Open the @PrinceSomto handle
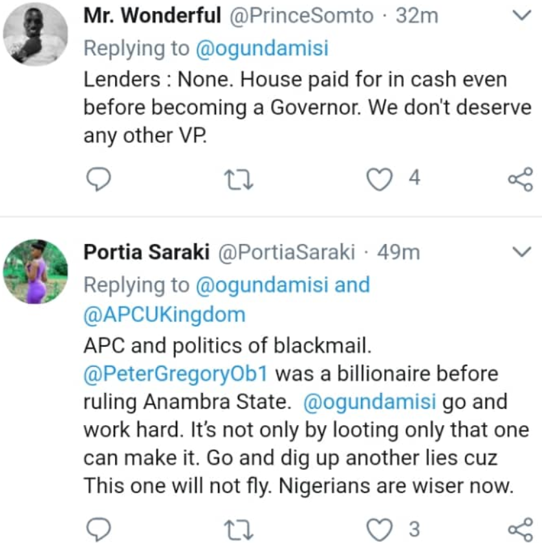The height and width of the screenshot is (543, 542). [299, 16]
